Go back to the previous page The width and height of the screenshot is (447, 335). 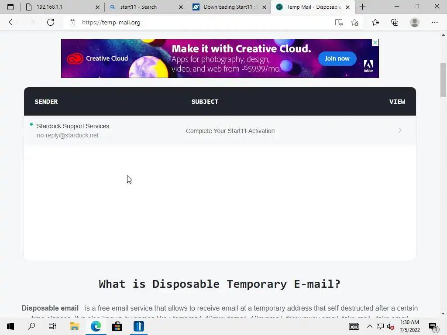[x=12, y=22]
